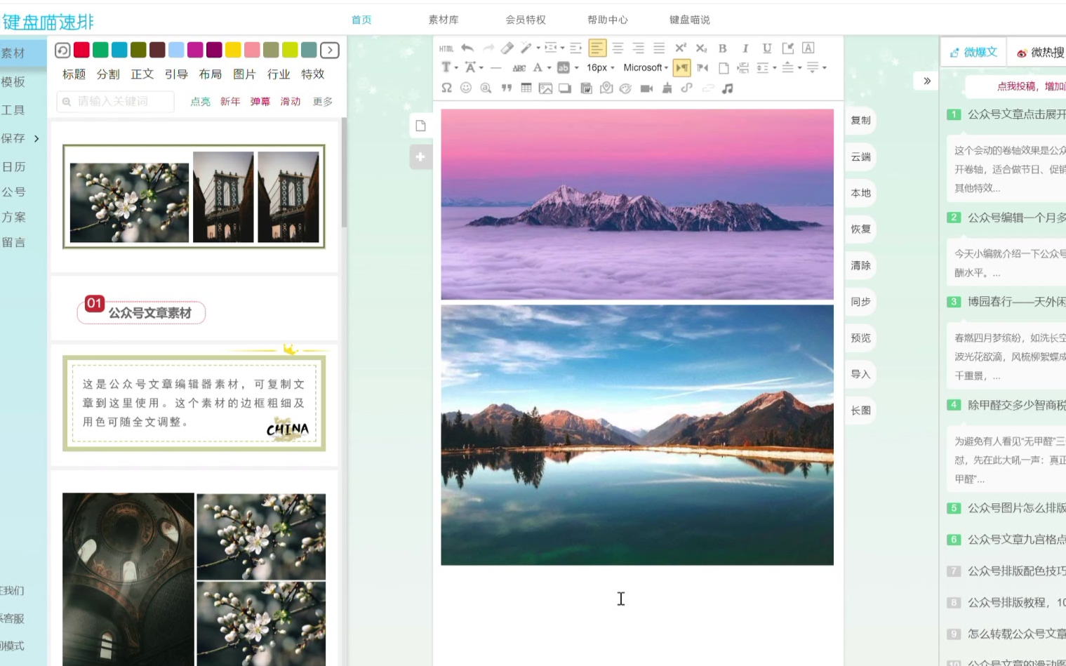The image size is (1066, 666).
Task: Toggle bold formatting with the B button
Action: 722,48
